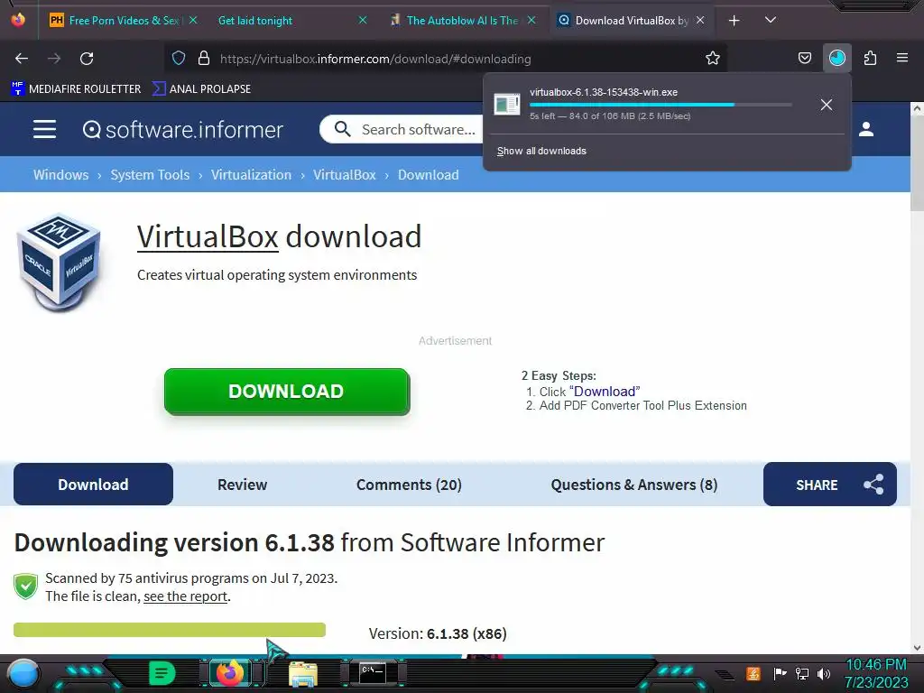Open the Pocket save icon
This screenshot has width=924, height=693.
click(804, 58)
